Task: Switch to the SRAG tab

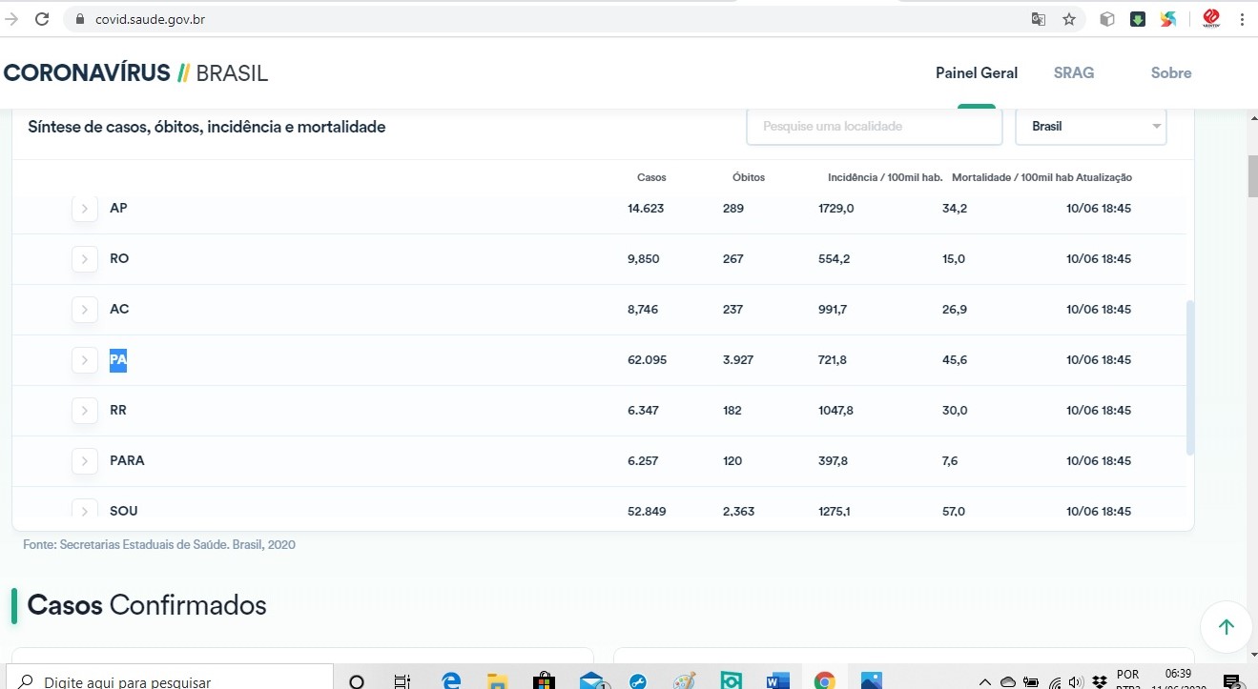Action: 1073,73
